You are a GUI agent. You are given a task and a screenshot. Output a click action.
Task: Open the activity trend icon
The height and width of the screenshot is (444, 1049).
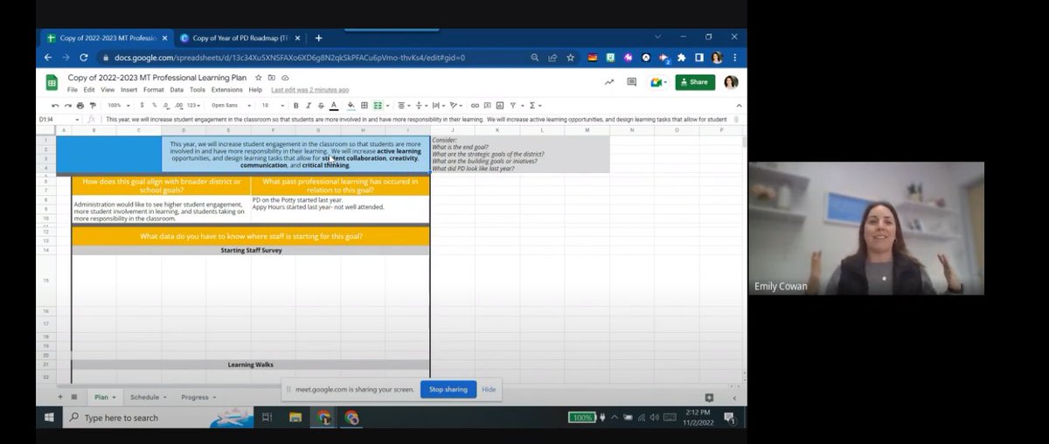pyautogui.click(x=608, y=82)
